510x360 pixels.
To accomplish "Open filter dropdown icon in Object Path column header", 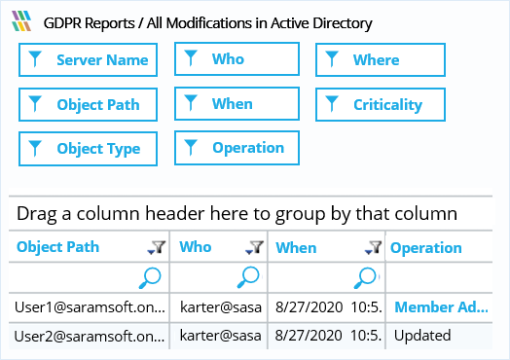I will (157, 247).
